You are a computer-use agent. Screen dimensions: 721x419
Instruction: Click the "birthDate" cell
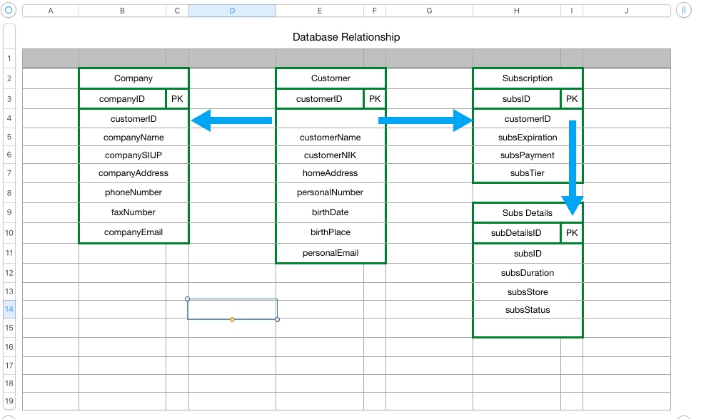tap(331, 212)
